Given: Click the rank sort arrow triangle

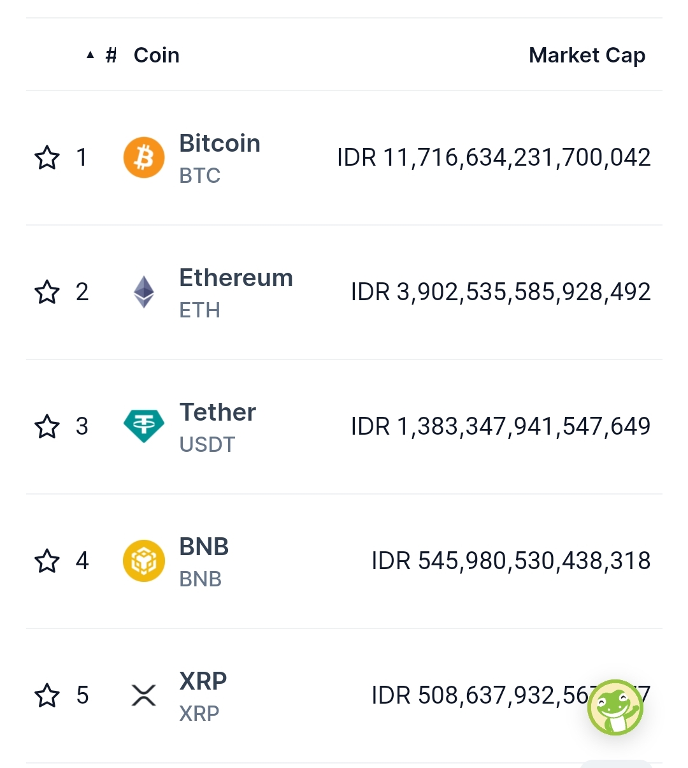Looking at the screenshot, I should click(x=90, y=55).
